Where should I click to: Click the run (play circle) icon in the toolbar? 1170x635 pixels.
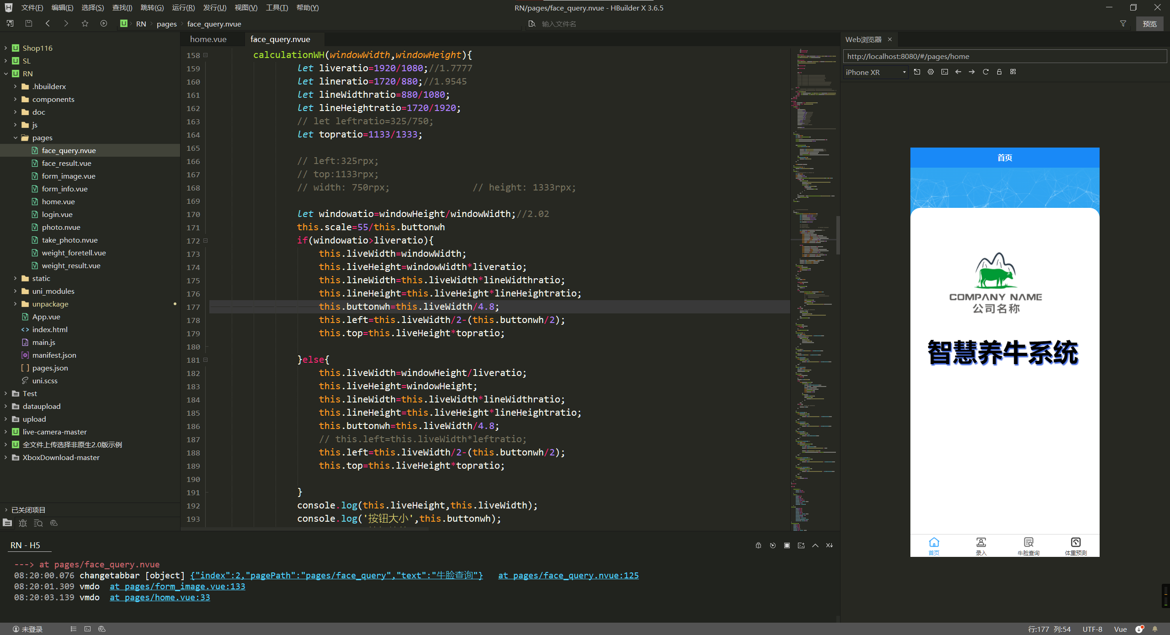click(104, 23)
